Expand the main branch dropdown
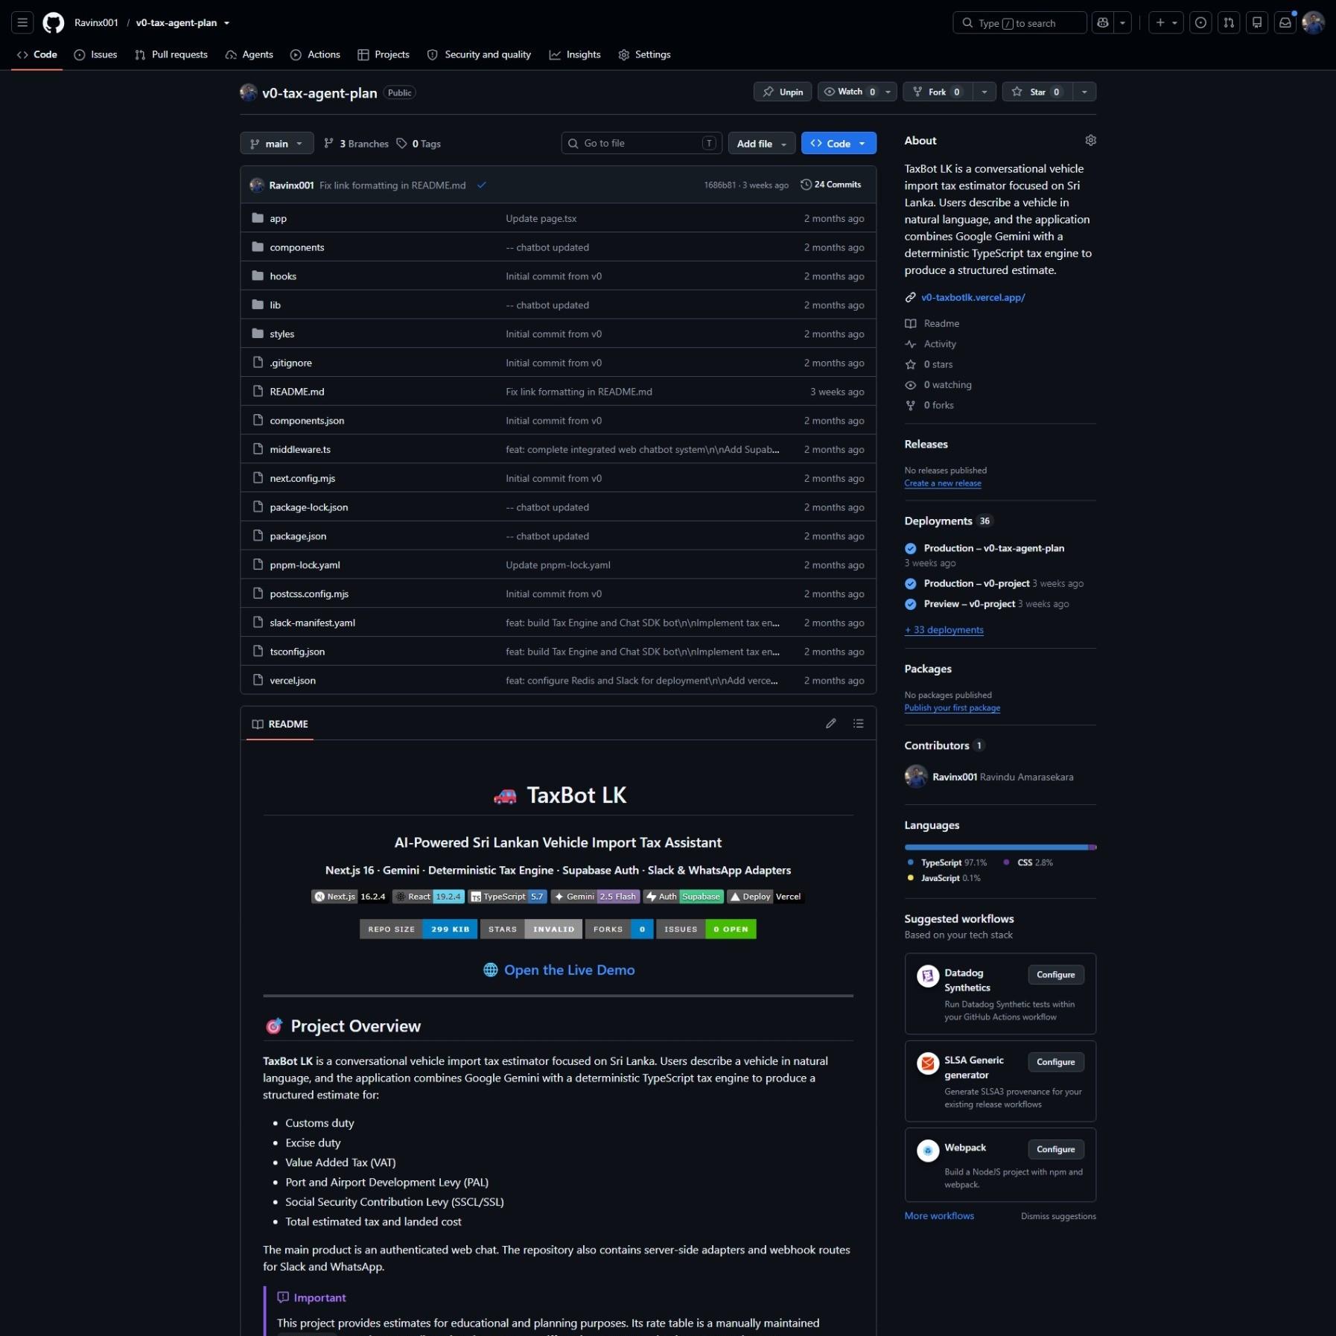This screenshot has width=1336, height=1336. [276, 143]
